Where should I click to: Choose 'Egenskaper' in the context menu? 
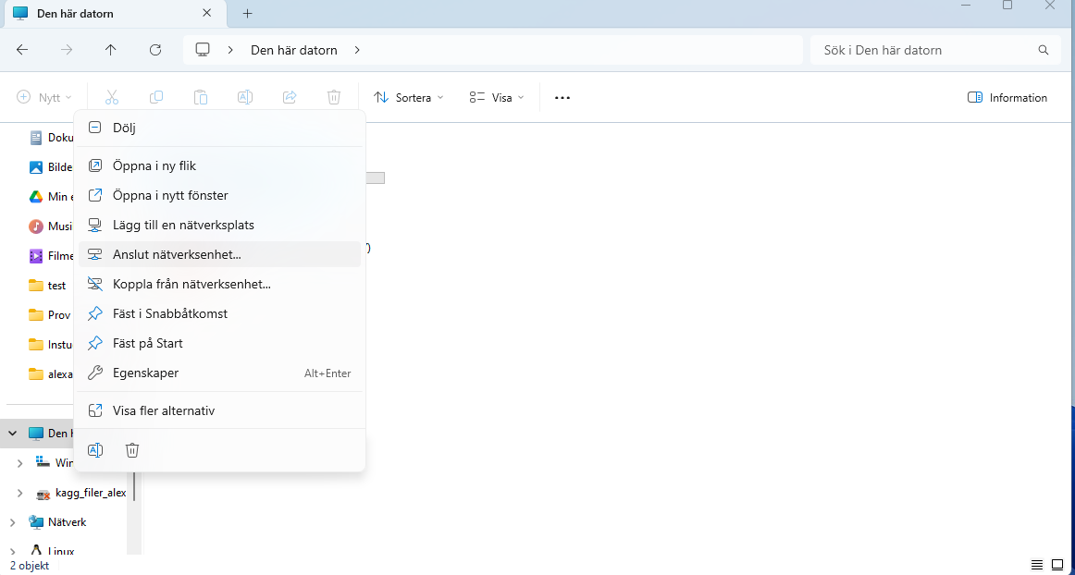tap(145, 373)
